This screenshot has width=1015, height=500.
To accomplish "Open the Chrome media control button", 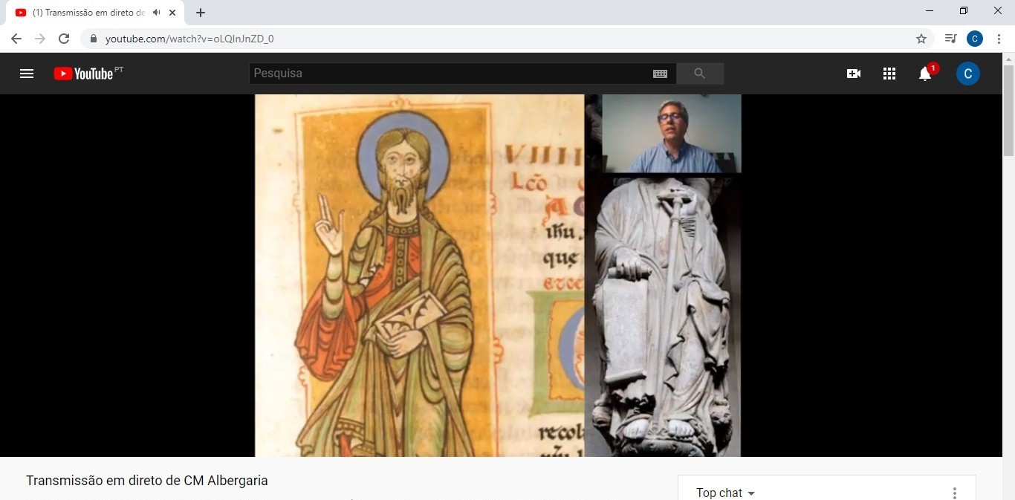I will coord(950,39).
